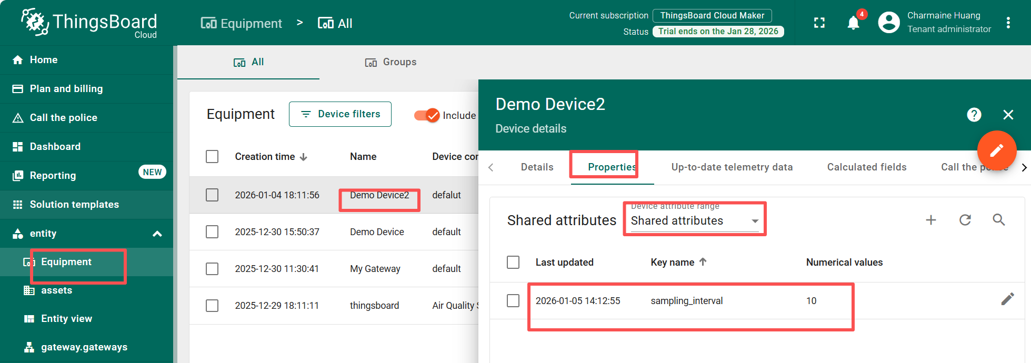The width and height of the screenshot is (1031, 363).
Task: Open the help question mark icon
Action: click(x=974, y=115)
